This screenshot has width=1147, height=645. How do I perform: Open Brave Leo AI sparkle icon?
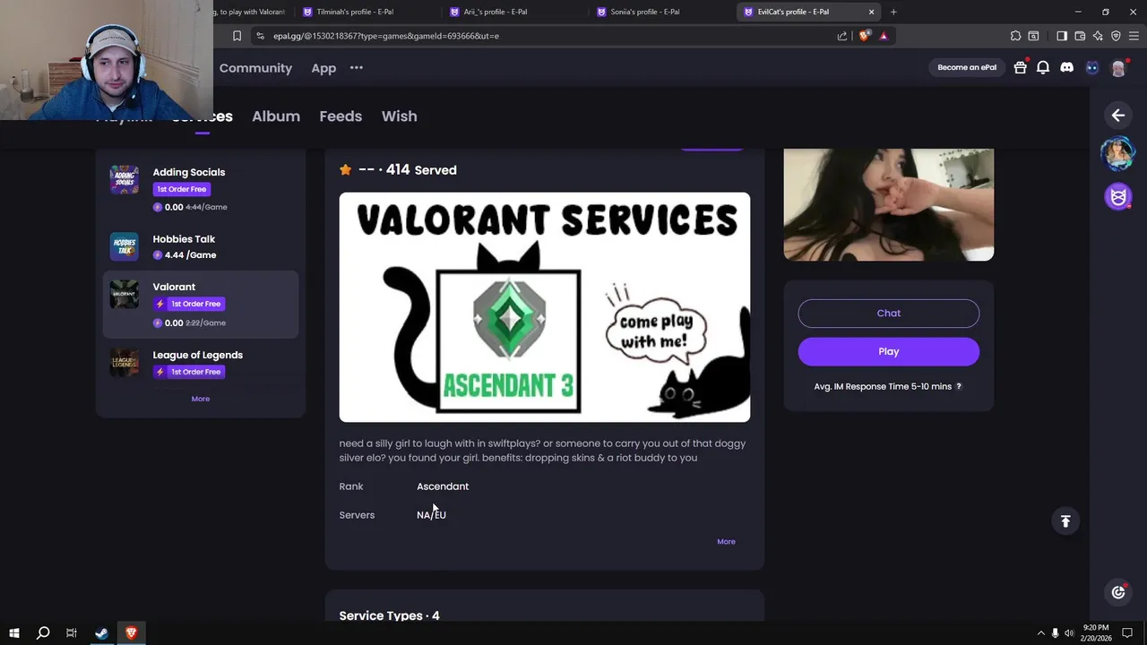click(x=1098, y=36)
